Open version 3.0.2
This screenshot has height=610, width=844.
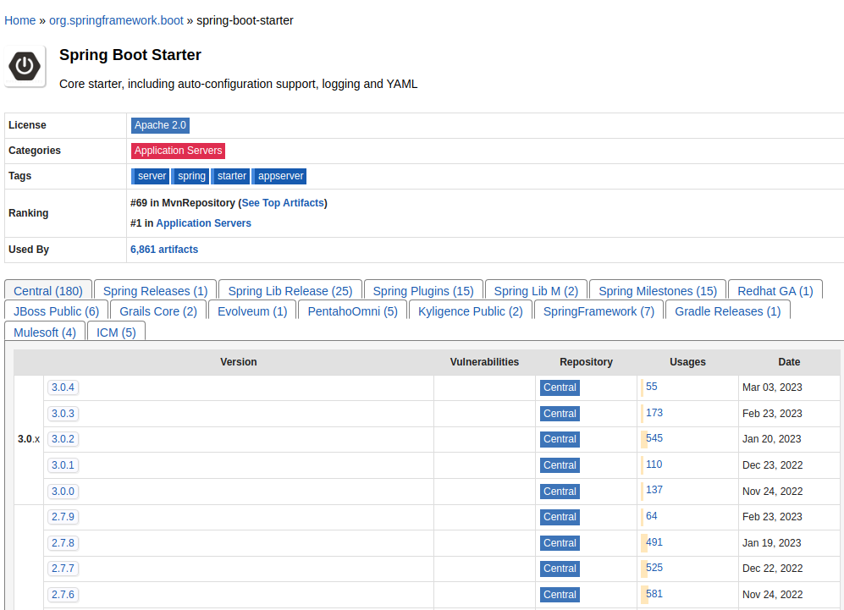[63, 439]
